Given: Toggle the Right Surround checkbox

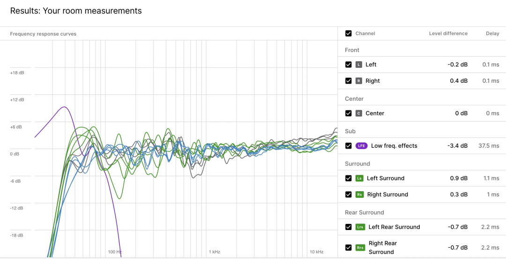Looking at the screenshot, I should (348, 194).
